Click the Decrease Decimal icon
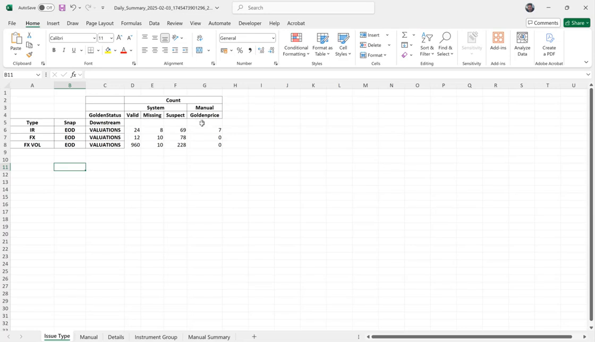595x342 pixels. [x=271, y=50]
